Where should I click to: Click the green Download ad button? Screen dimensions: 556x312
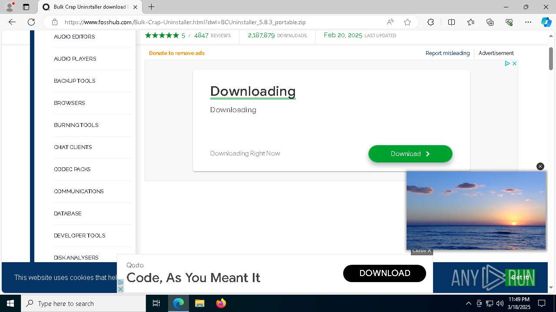pyautogui.click(x=410, y=154)
